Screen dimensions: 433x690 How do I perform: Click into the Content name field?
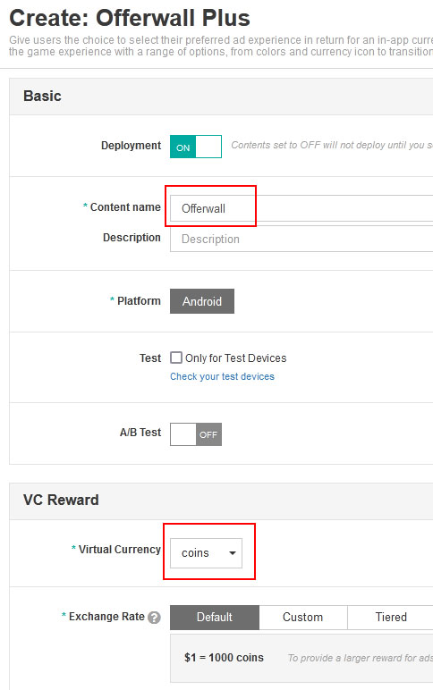point(301,208)
